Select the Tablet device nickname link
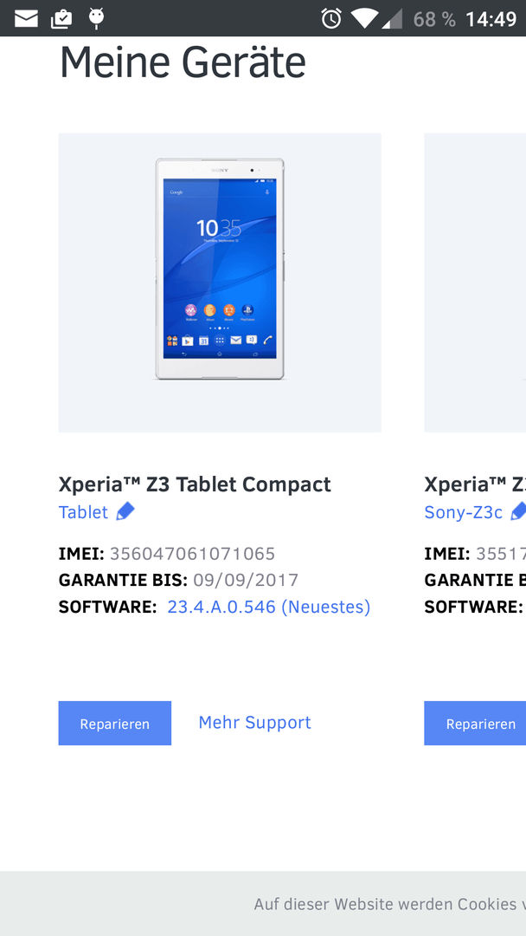The height and width of the screenshot is (936, 526). [x=83, y=512]
